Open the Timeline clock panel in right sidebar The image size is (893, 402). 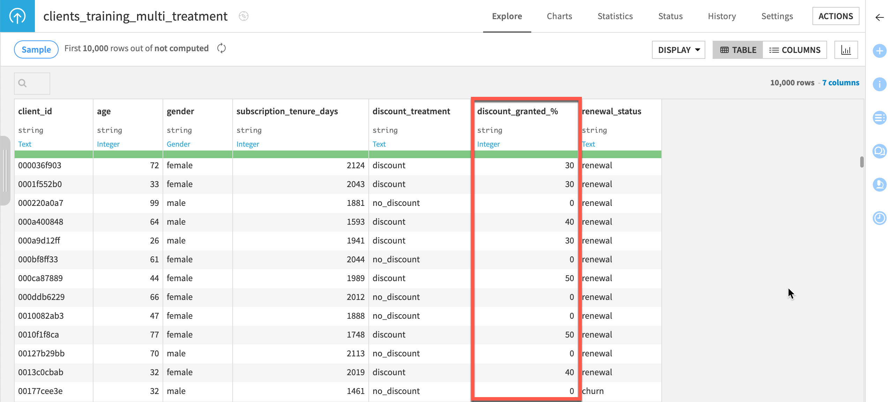(x=880, y=218)
